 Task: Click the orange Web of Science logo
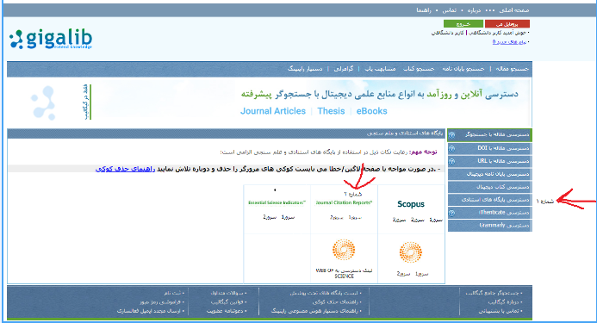pos(344,251)
